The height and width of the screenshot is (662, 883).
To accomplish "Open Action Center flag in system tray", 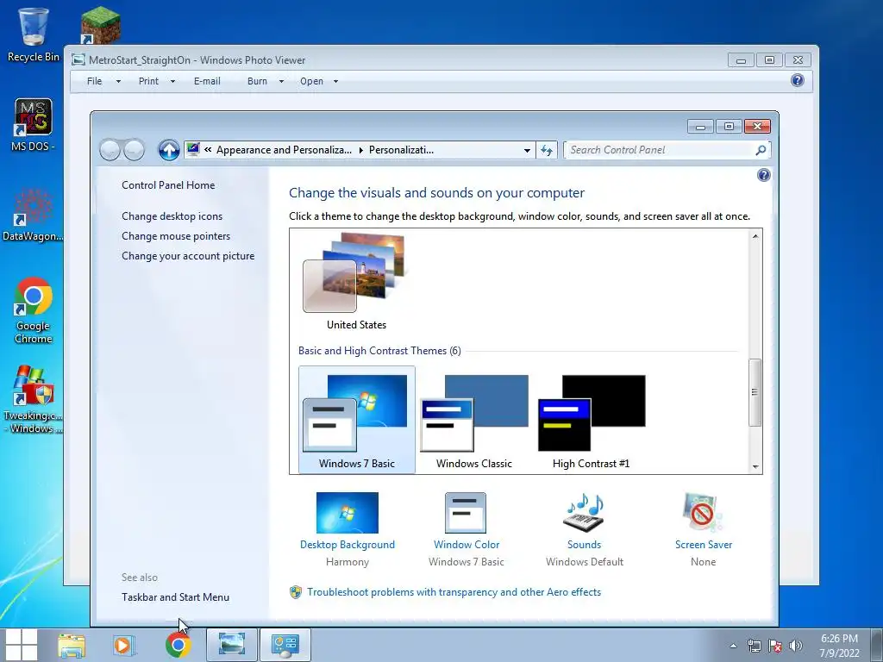I will coord(775,646).
